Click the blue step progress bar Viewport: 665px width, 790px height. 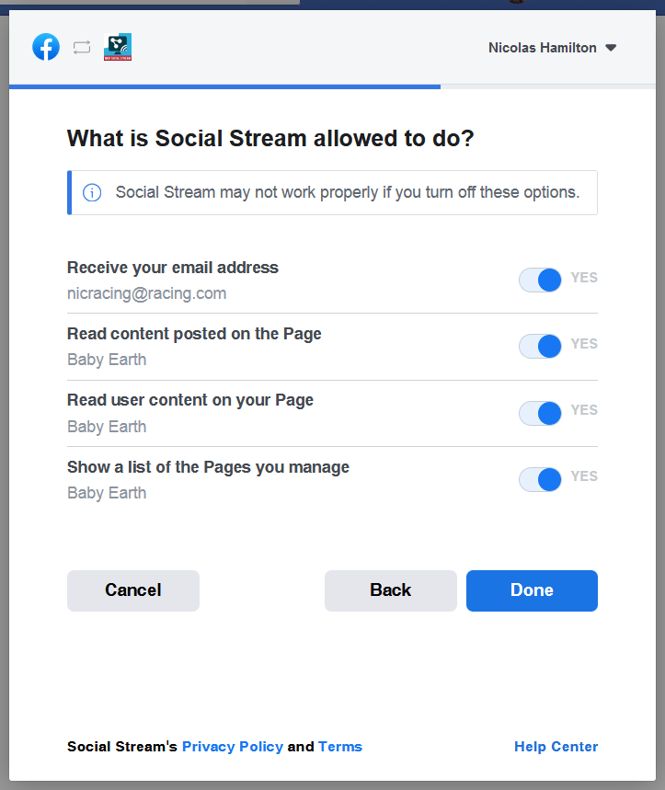click(224, 86)
